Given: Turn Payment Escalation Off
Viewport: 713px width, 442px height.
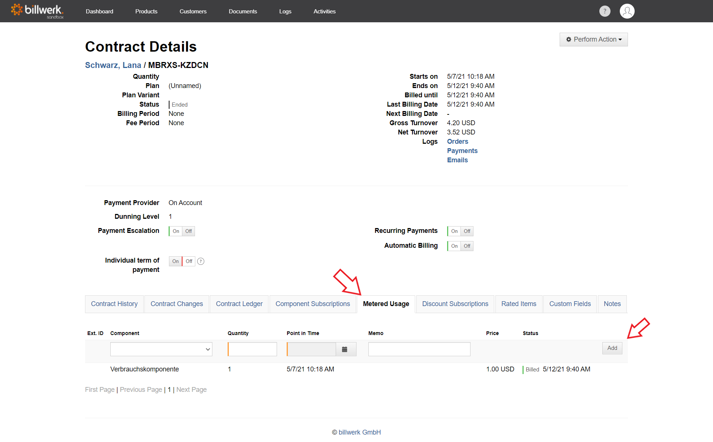Looking at the screenshot, I should click(189, 231).
